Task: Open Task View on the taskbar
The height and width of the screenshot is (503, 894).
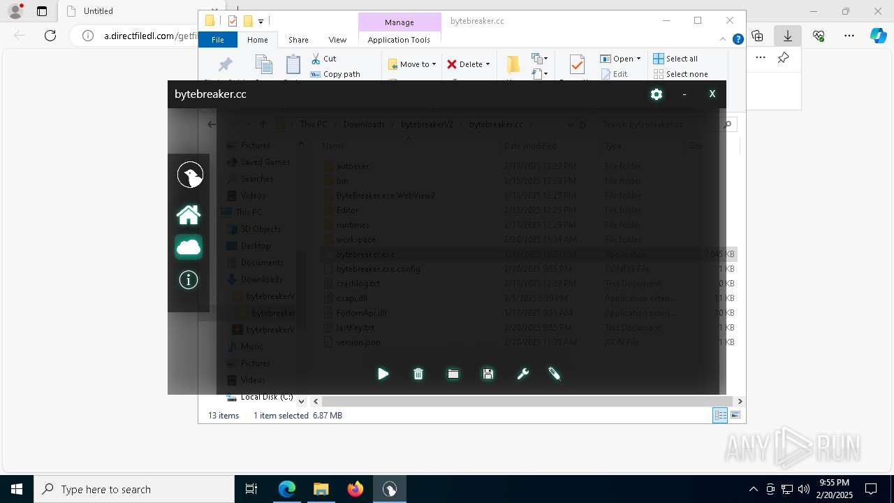Action: (251, 489)
